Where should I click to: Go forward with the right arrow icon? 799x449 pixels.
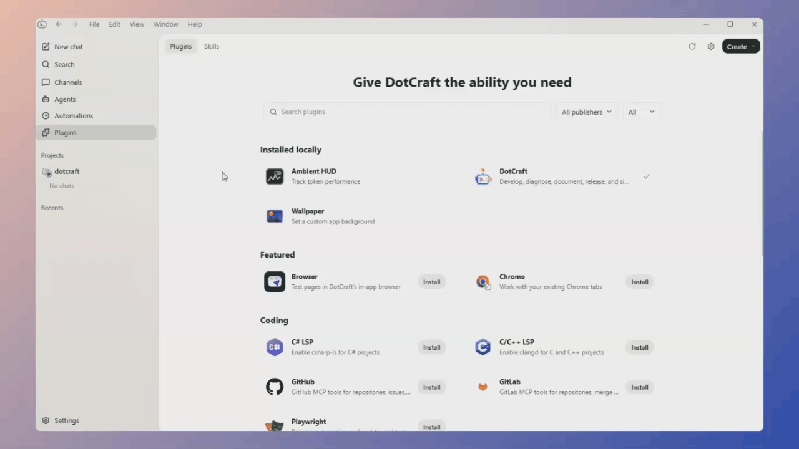75,24
